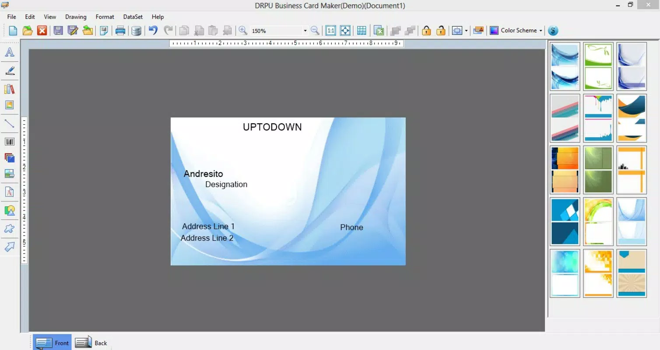This screenshot has height=350, width=660.
Task: Choose the orange and dark blue template
Action: coord(565,170)
